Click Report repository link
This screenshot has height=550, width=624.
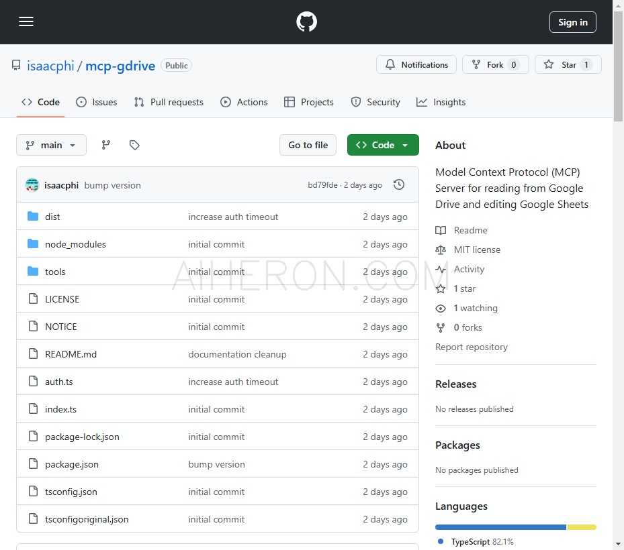coord(471,347)
